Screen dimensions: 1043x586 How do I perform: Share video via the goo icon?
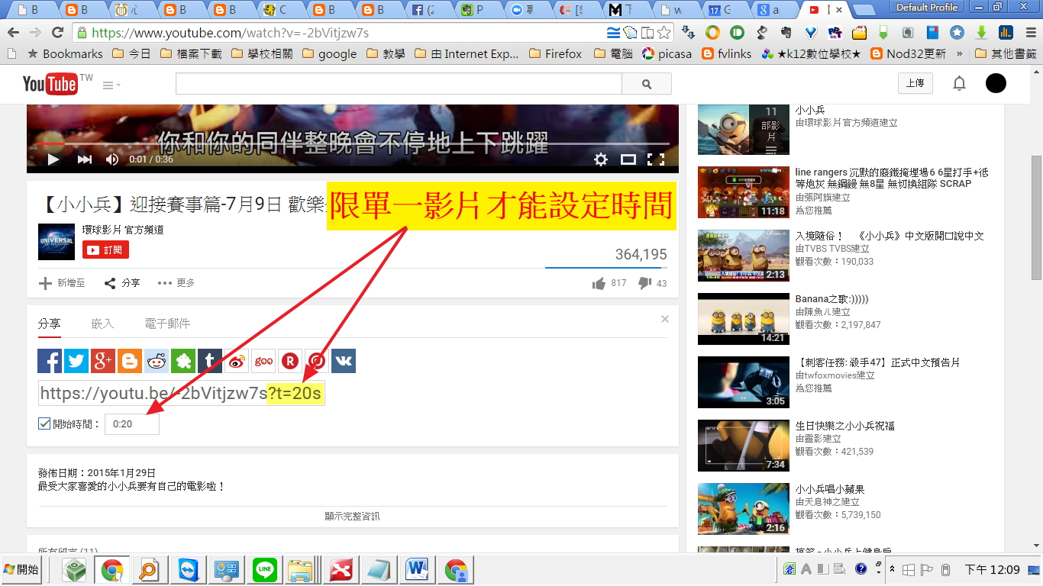263,361
